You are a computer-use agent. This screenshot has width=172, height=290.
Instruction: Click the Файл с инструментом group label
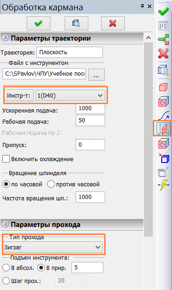tap(38, 63)
